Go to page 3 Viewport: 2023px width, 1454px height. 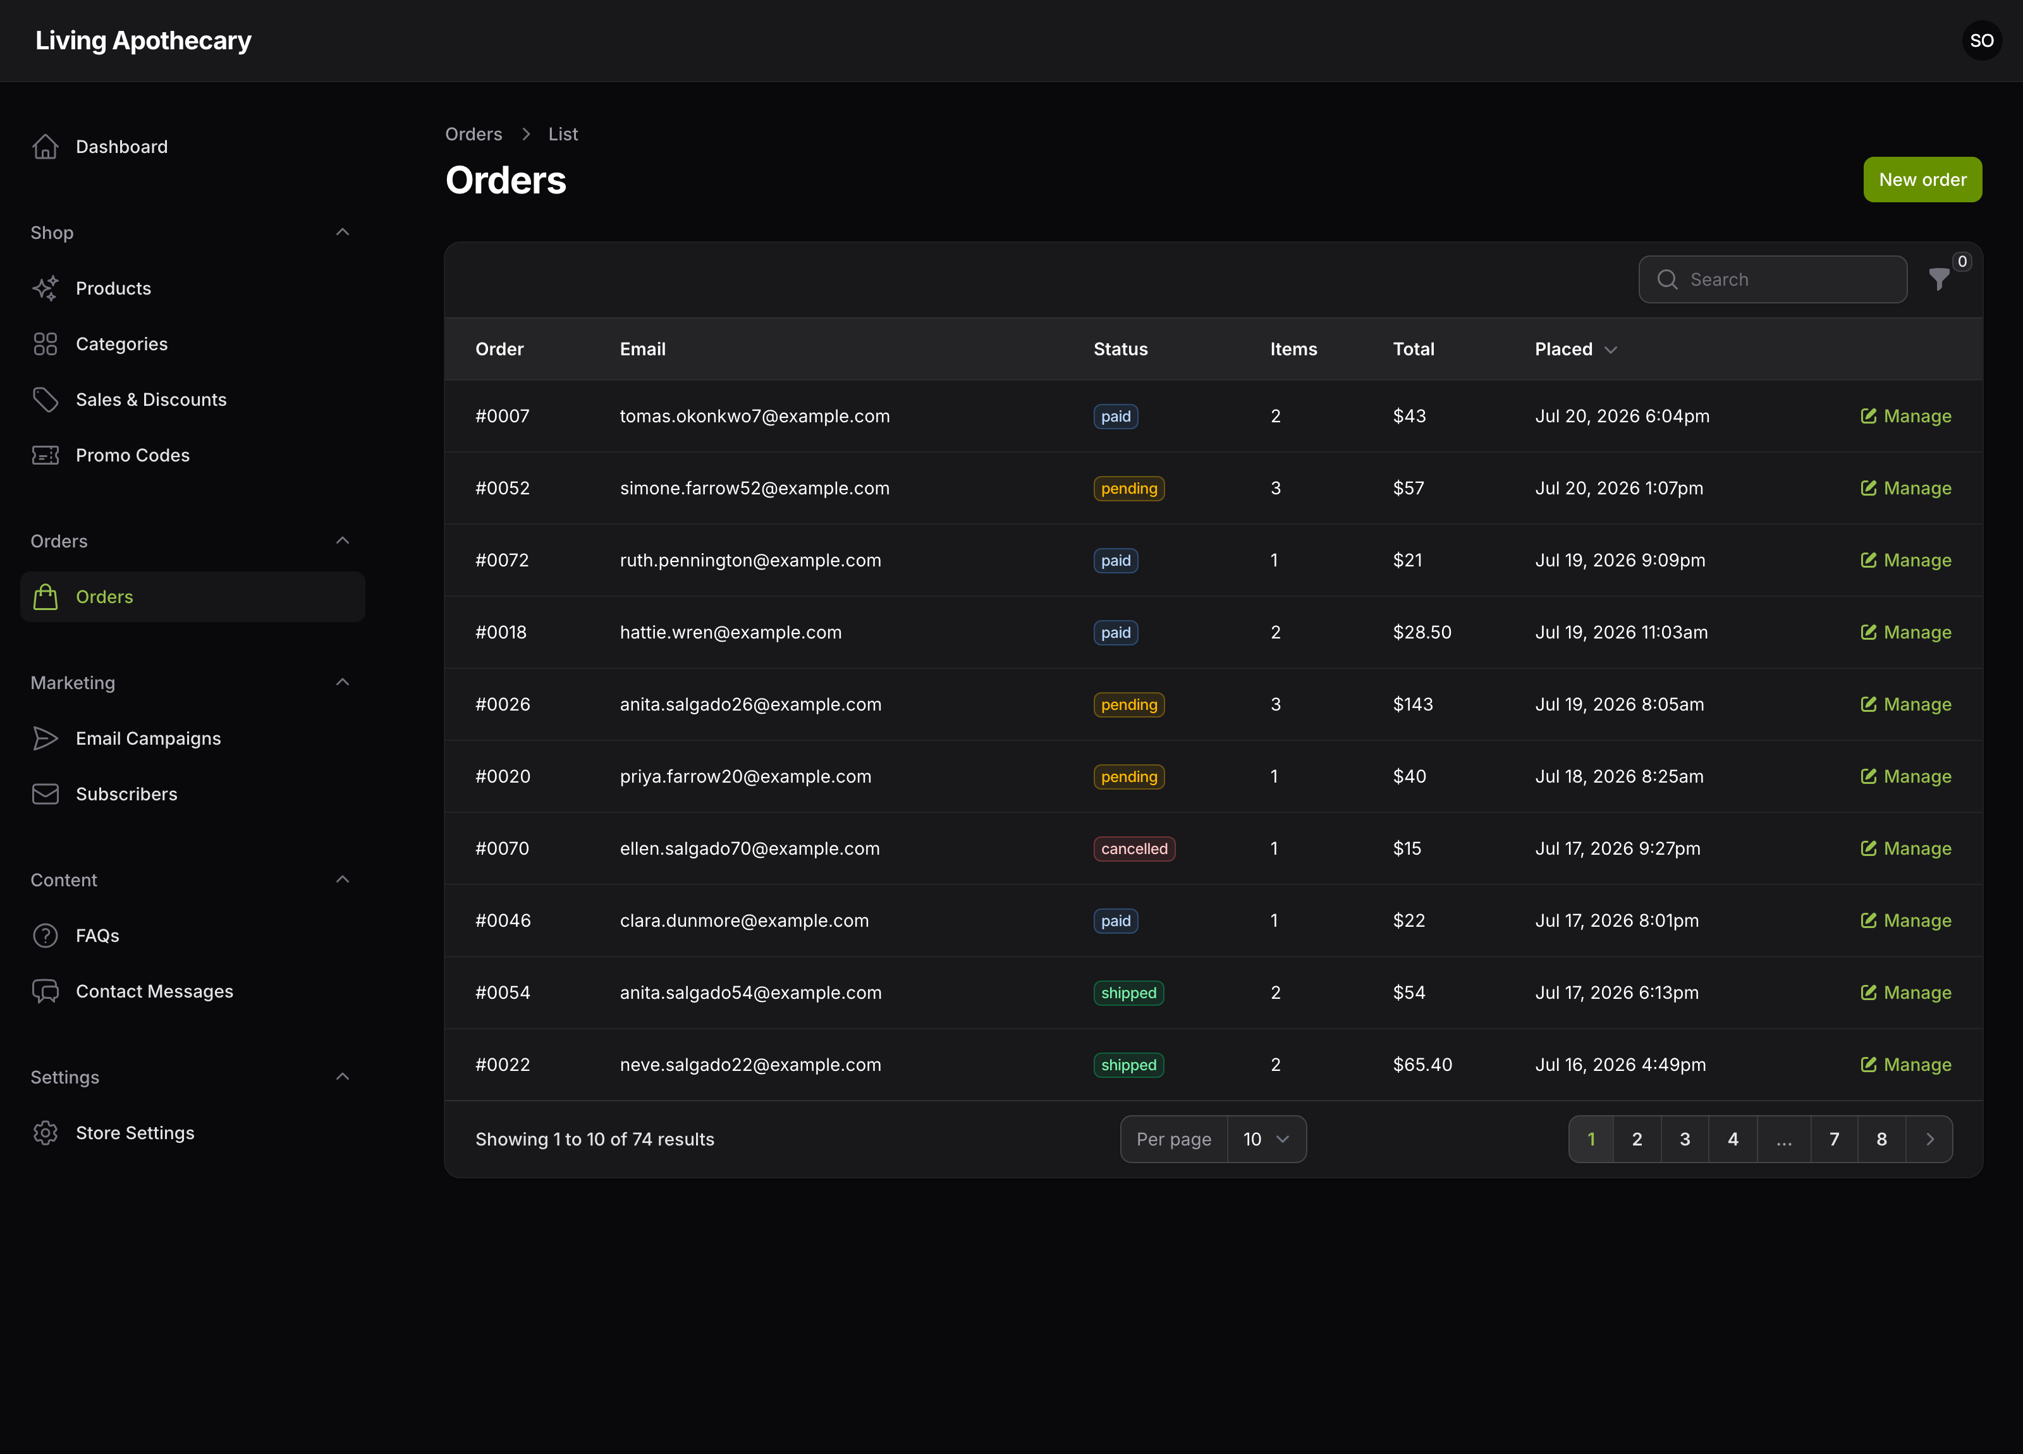coord(1685,1139)
